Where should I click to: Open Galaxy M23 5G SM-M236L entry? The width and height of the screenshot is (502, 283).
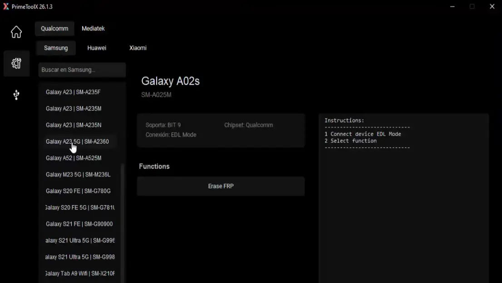tap(78, 175)
